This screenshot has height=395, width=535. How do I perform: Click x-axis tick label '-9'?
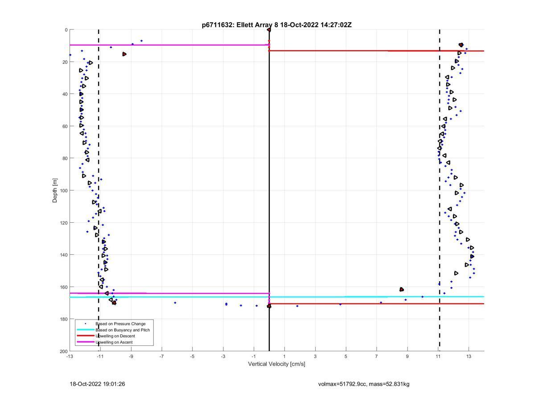[131, 357]
